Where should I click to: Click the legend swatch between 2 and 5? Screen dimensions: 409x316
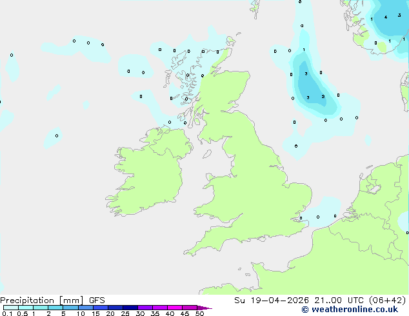click(55, 308)
